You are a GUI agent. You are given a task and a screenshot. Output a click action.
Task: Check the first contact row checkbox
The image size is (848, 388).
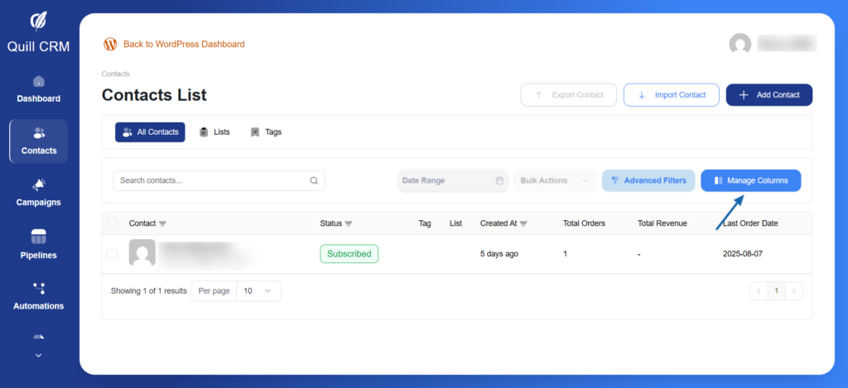pos(112,253)
